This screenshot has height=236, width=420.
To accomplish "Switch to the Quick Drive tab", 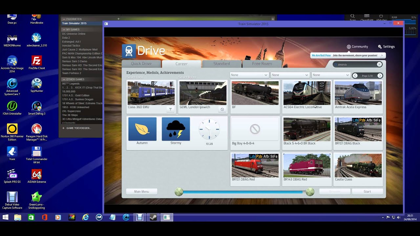I will (141, 64).
